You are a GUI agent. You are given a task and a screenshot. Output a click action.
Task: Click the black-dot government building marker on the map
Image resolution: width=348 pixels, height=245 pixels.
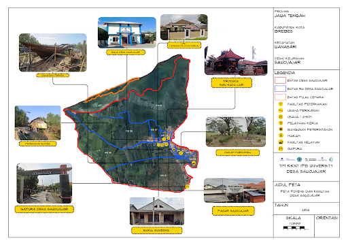click(174, 150)
